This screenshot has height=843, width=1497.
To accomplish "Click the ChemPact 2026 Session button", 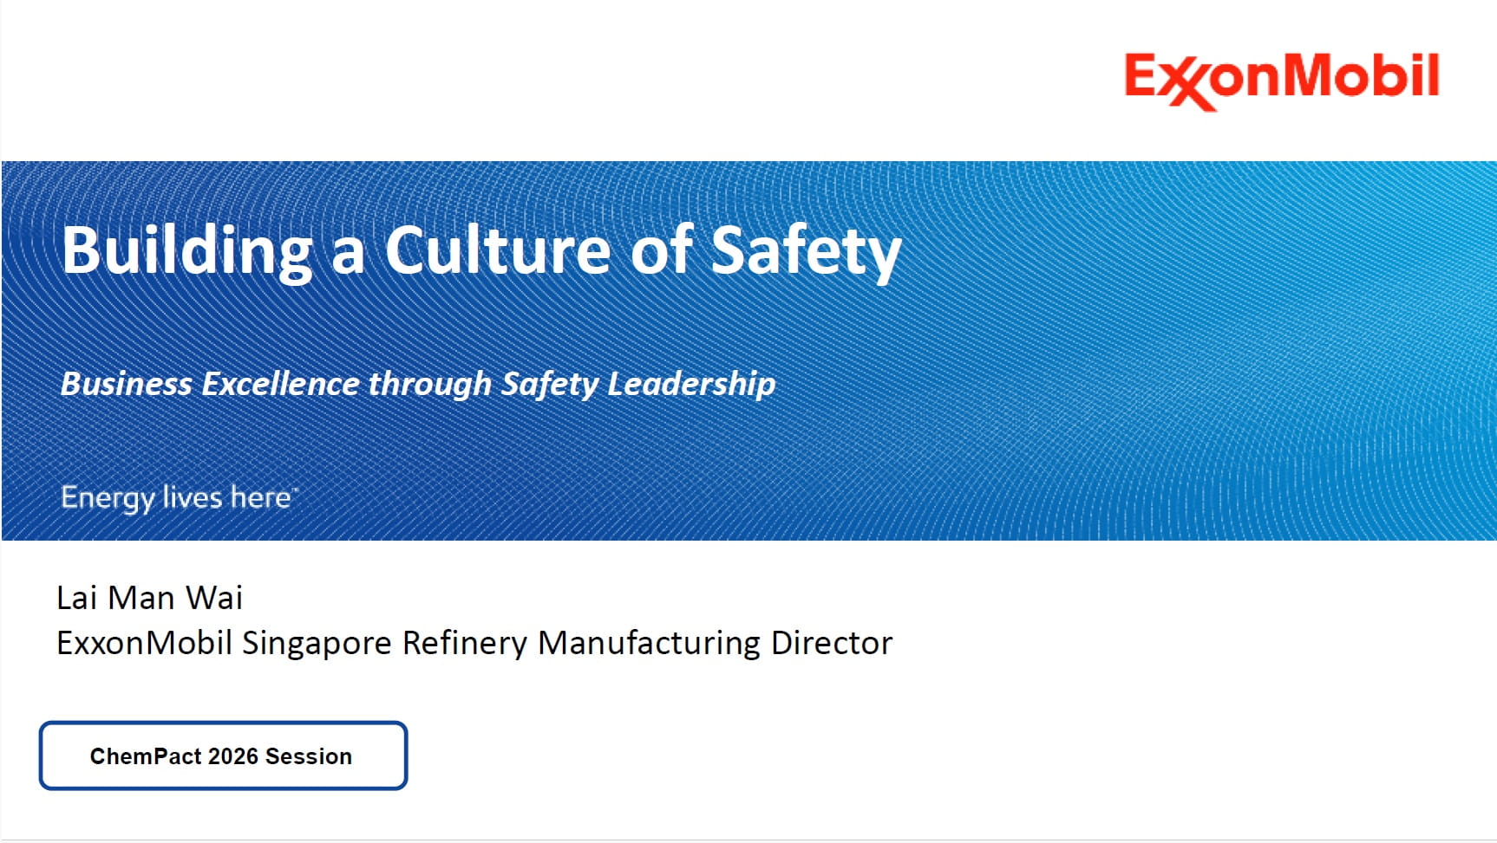I will coord(223,755).
